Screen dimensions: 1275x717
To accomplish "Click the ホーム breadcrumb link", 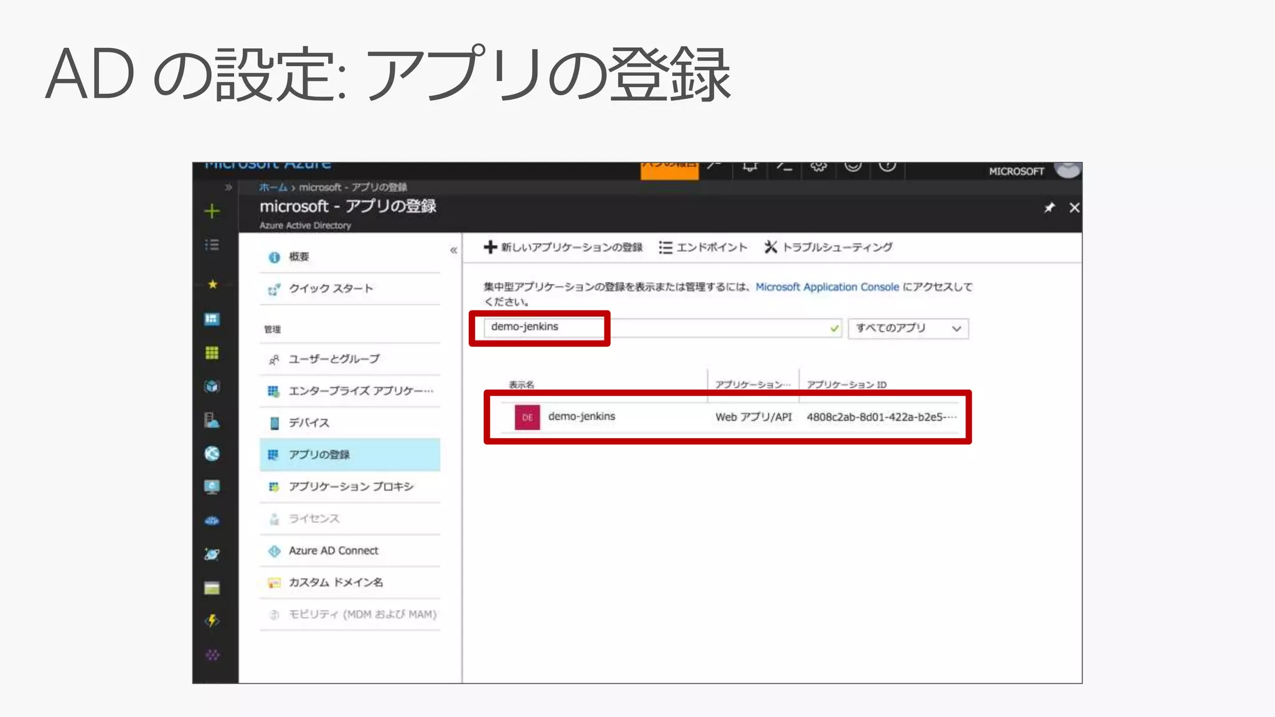I will coord(273,187).
